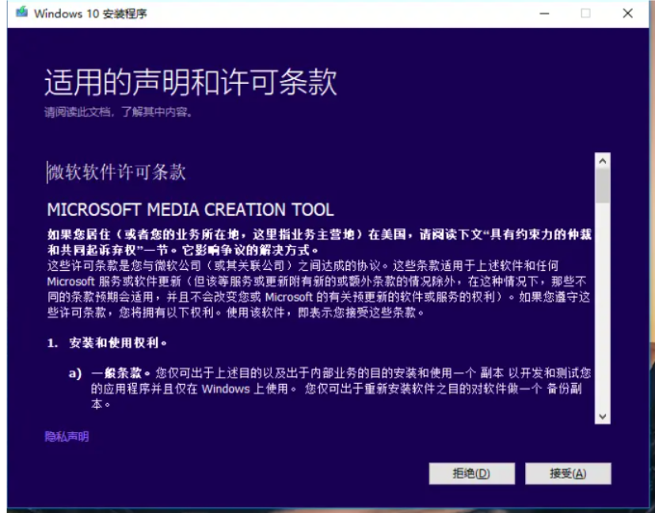
Task: Click the license text scroll up arrow
Action: [603, 161]
